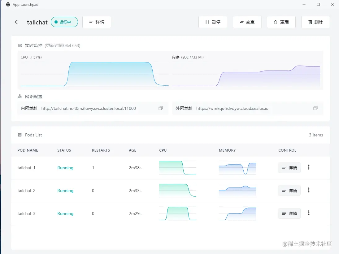Click the POD NAME column header
Viewport: 339px width, 254px height.
[28, 150]
